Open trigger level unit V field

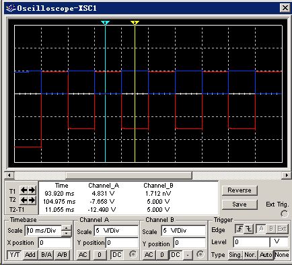tap(279, 242)
